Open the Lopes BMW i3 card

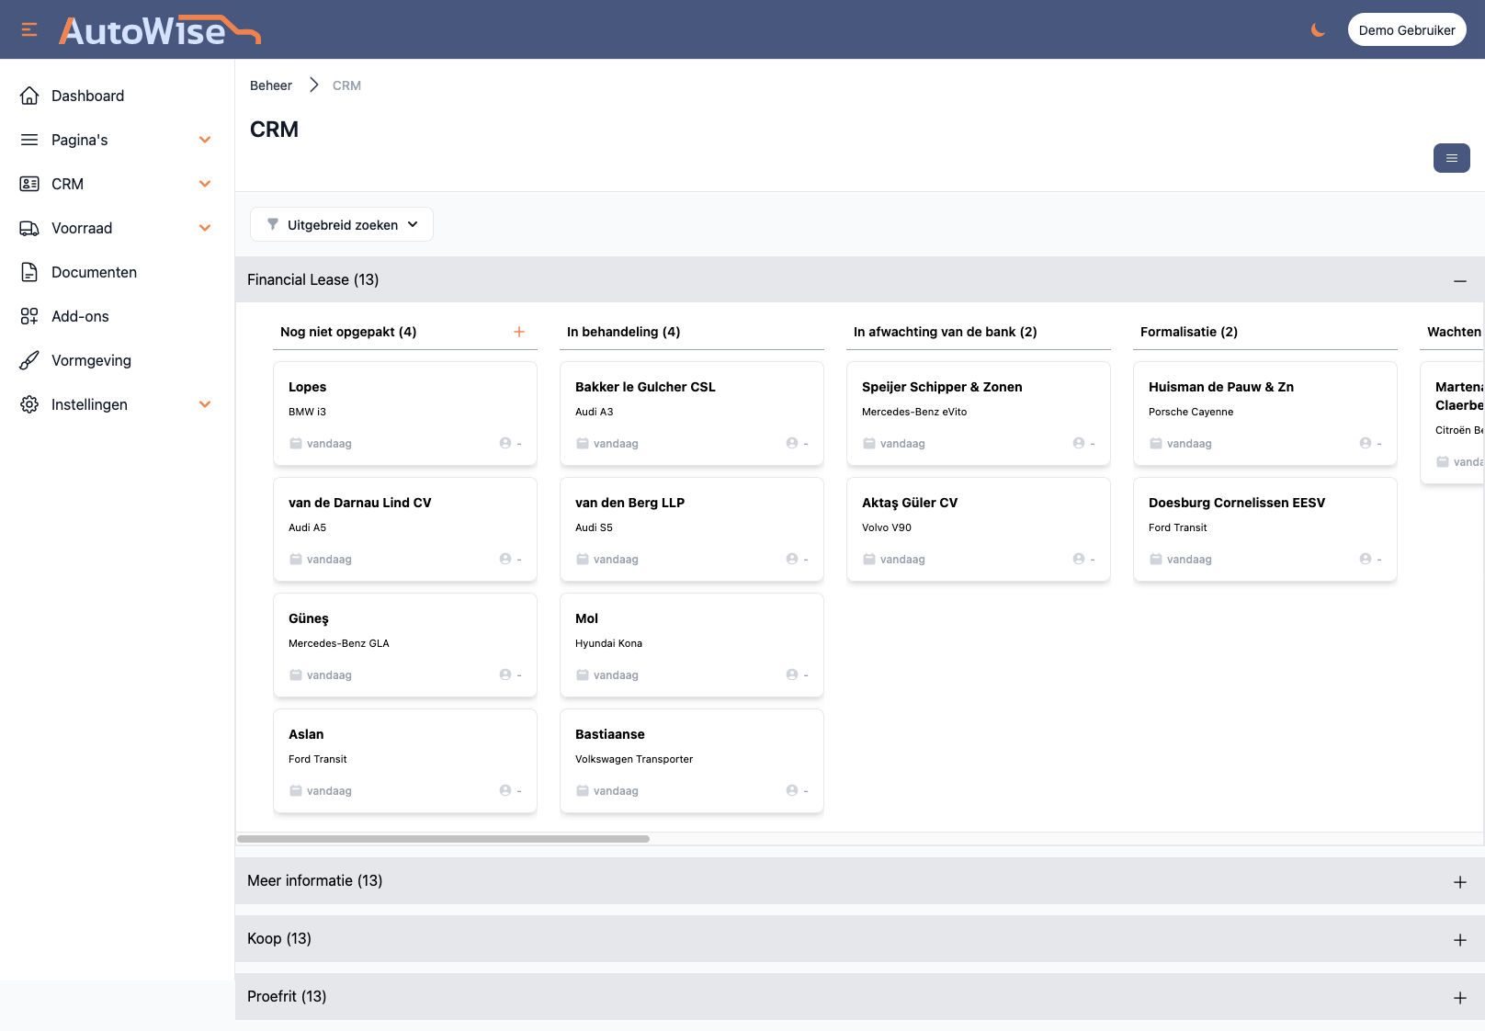405,414
